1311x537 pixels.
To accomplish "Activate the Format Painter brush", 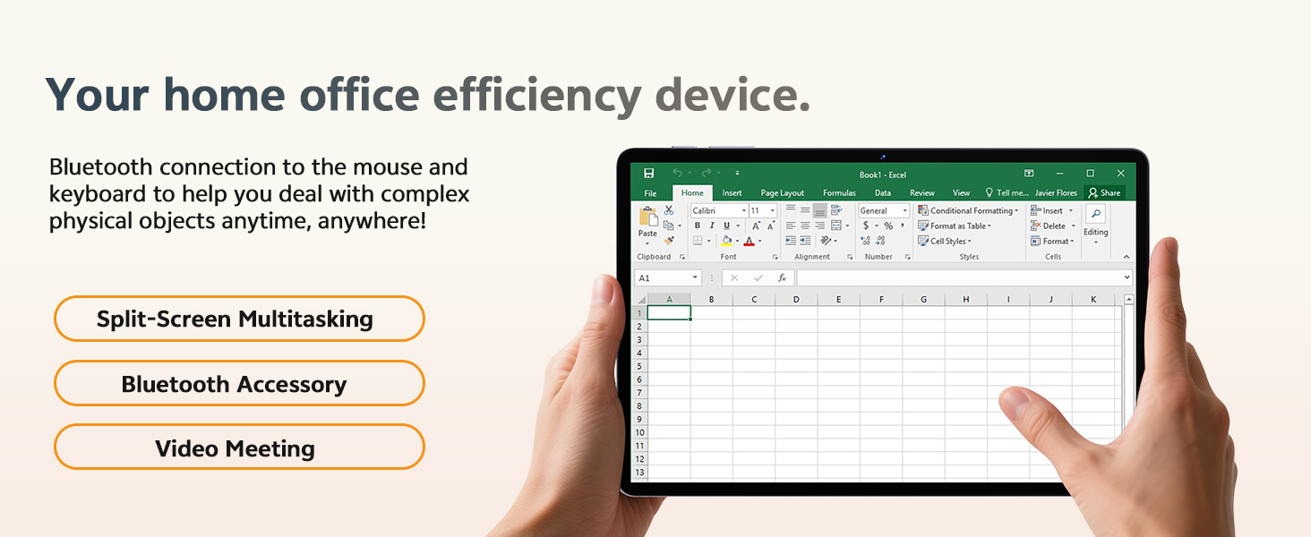I will 669,241.
